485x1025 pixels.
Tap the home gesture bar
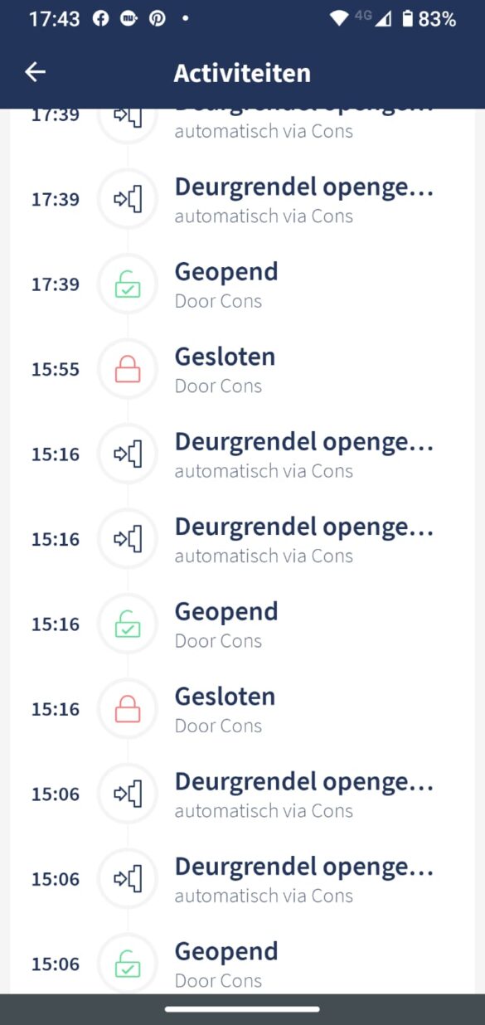pos(242,1009)
